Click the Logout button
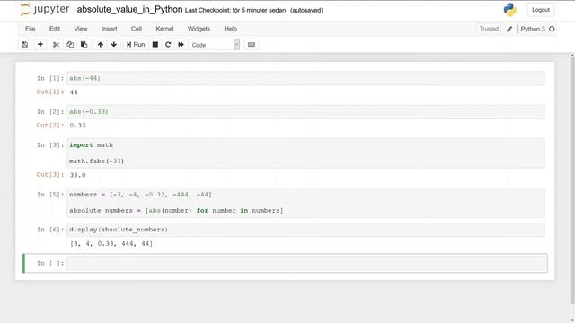Screen dimensions: 575x323 pyautogui.click(x=541, y=10)
